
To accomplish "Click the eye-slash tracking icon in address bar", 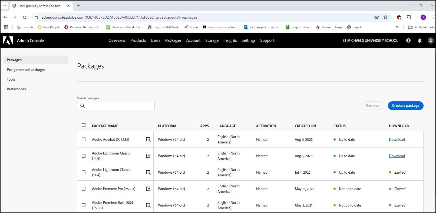I will click(x=376, y=17).
